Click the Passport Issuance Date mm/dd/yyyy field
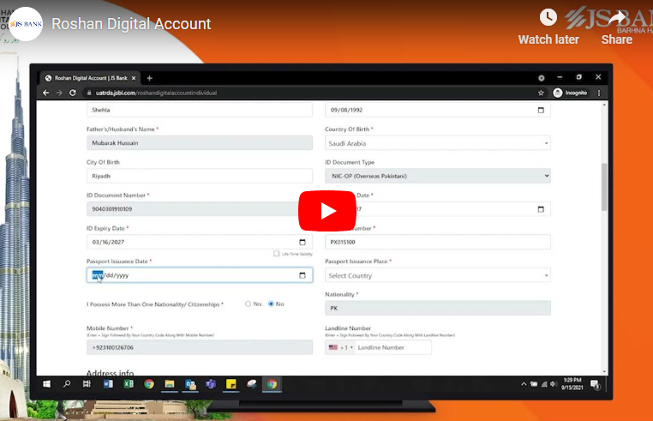 200,275
